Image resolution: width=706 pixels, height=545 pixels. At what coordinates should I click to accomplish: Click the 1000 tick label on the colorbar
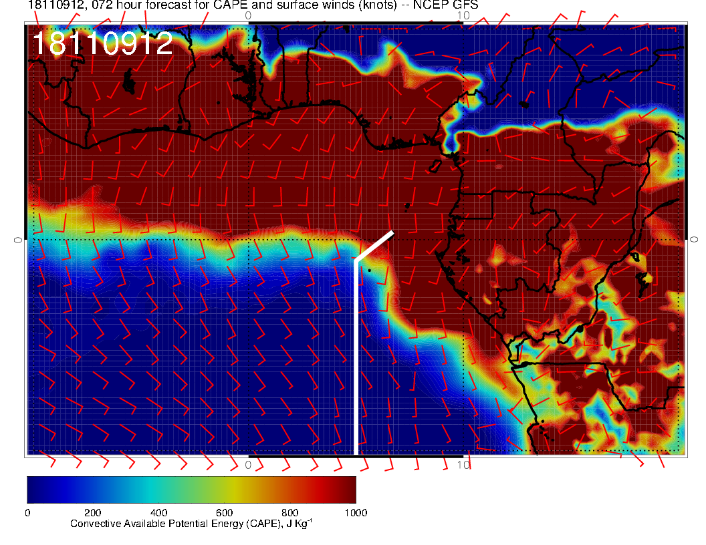click(355, 513)
